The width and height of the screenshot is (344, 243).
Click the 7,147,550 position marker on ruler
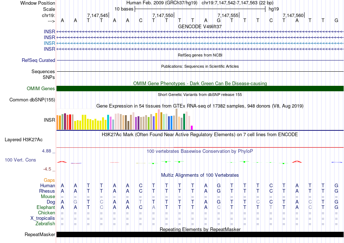pyautogui.click(x=163, y=15)
